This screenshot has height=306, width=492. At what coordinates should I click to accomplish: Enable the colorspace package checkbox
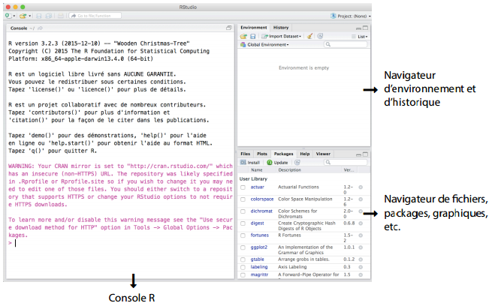coord(243,200)
